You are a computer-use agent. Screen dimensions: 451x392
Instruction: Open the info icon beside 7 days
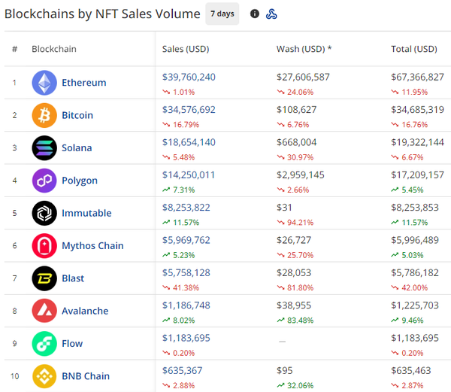[254, 14]
